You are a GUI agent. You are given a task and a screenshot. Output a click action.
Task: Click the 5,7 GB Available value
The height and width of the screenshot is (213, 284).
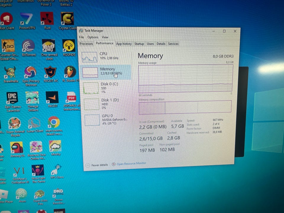177,126
